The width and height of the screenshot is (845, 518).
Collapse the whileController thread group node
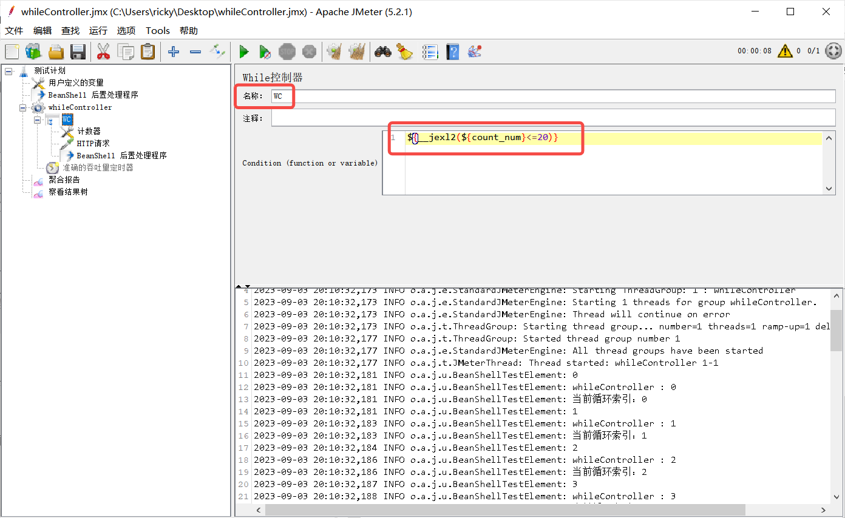pos(23,107)
